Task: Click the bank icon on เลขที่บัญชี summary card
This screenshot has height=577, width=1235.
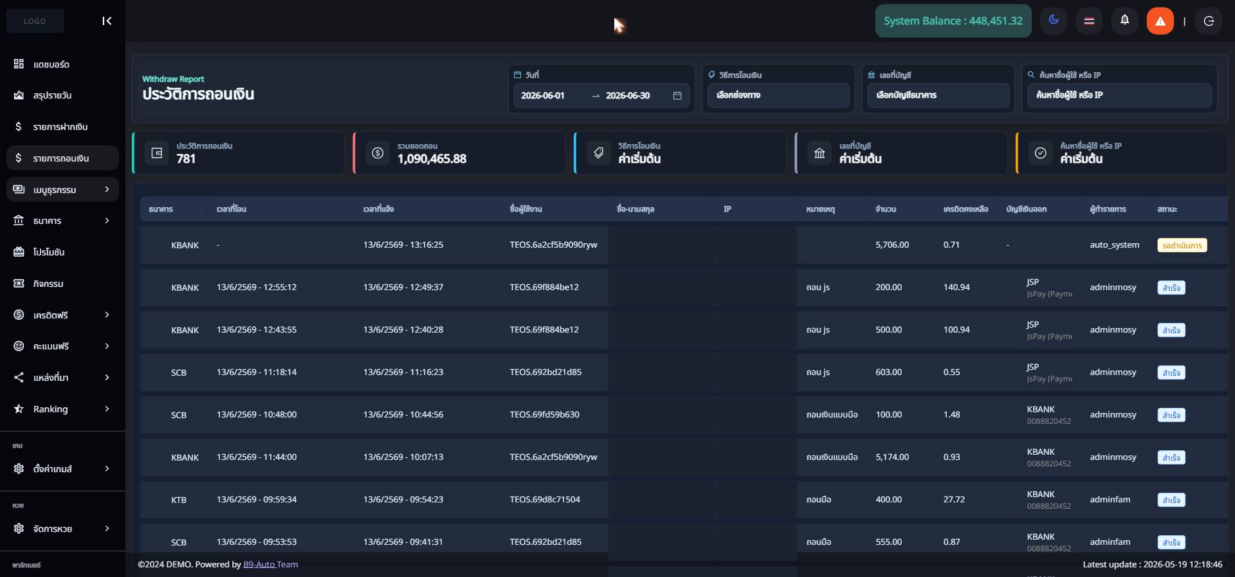Action: click(819, 152)
